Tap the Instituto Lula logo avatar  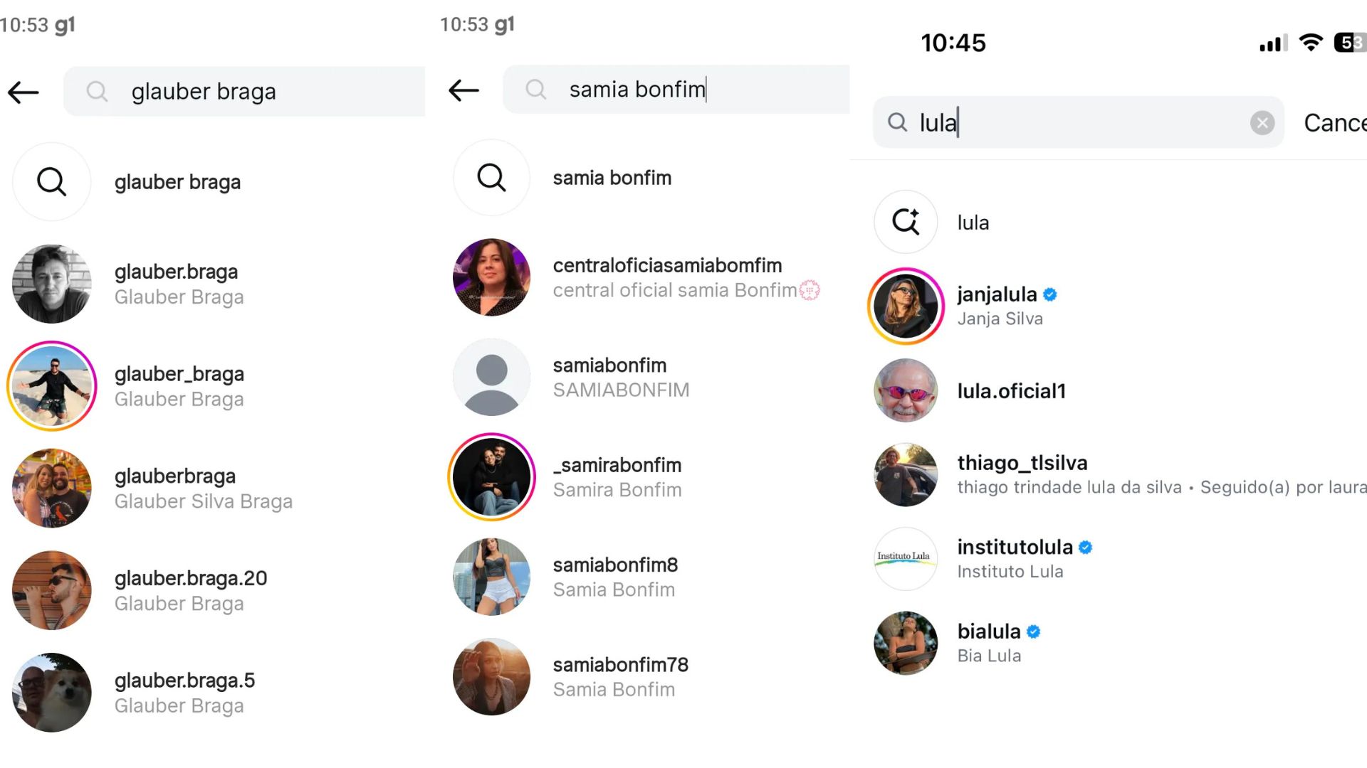click(905, 559)
